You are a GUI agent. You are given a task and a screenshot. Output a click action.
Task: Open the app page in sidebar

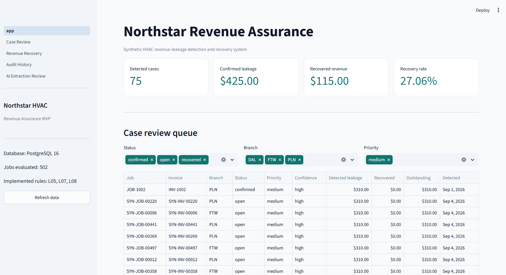click(x=47, y=31)
